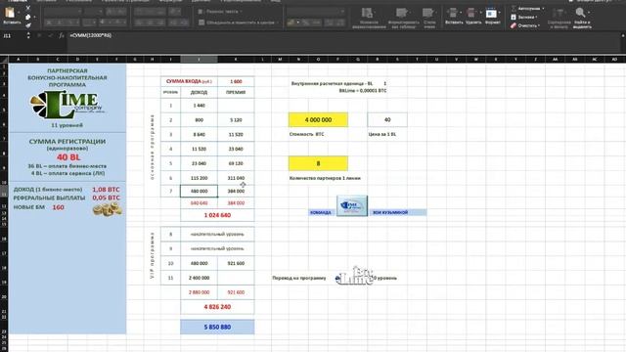The image size is (626, 352).
Task: Expand the Paste options dropdown arrow
Action: 19,13
